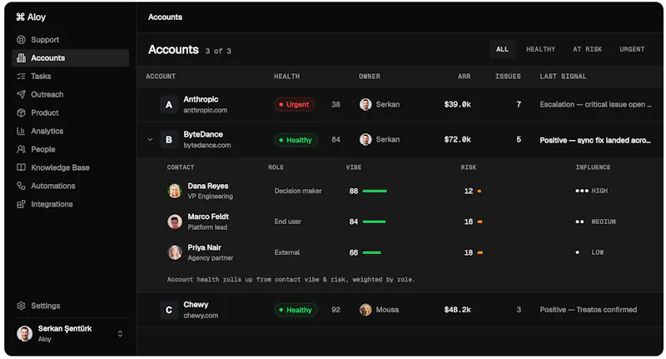Image resolution: width=666 pixels, height=359 pixels.
Task: Click the End user role cell
Action: [287, 222]
